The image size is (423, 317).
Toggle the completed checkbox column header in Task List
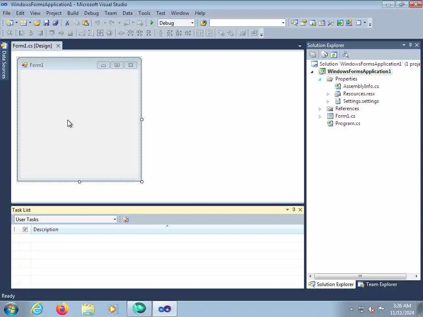coord(25,229)
